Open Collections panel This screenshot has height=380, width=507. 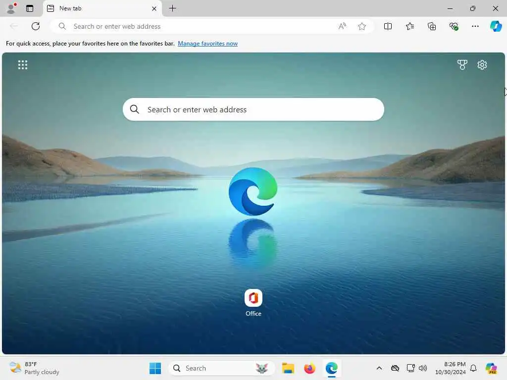point(432,26)
